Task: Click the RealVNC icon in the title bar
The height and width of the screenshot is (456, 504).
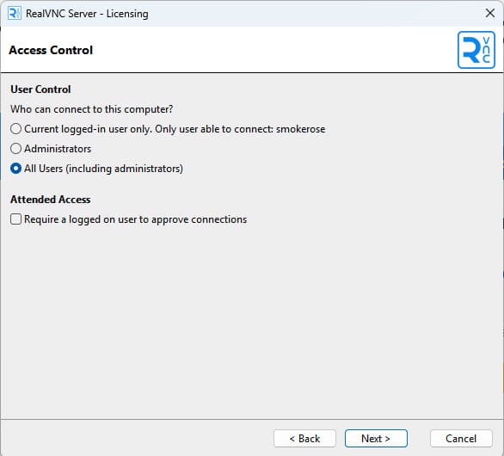Action: click(x=15, y=14)
